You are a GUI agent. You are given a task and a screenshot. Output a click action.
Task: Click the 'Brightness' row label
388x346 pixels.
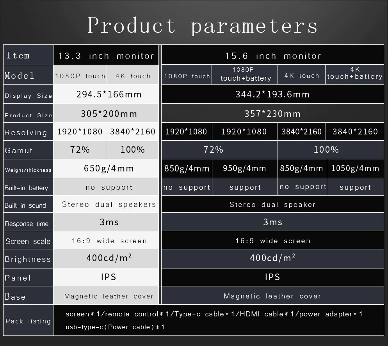tap(28, 259)
